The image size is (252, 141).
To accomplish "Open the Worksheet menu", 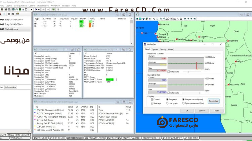I will tap(55, 6).
